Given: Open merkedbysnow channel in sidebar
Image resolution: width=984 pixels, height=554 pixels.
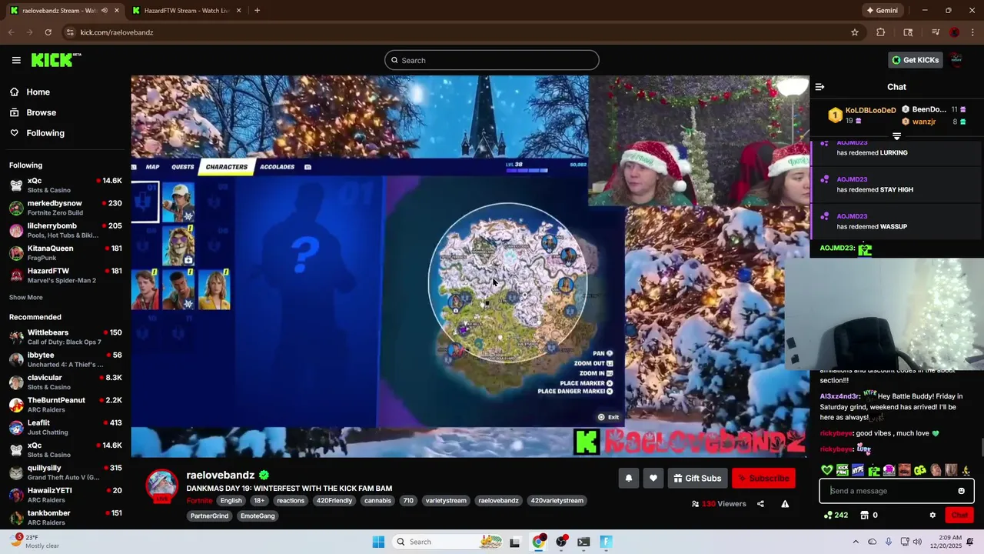Looking at the screenshot, I should (65, 208).
